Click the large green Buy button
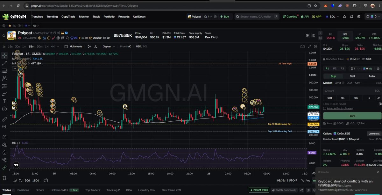382x195 pixels. pos(352,116)
